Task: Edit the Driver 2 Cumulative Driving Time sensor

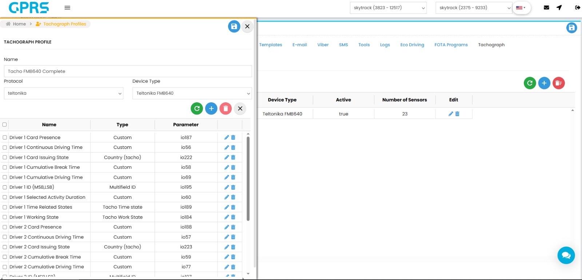Action: tap(227, 267)
